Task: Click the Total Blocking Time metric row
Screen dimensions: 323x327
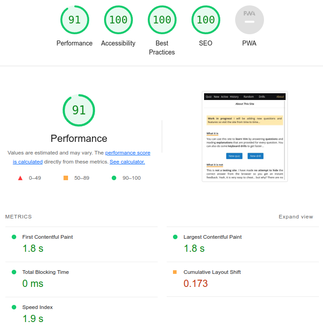Action: point(45,272)
